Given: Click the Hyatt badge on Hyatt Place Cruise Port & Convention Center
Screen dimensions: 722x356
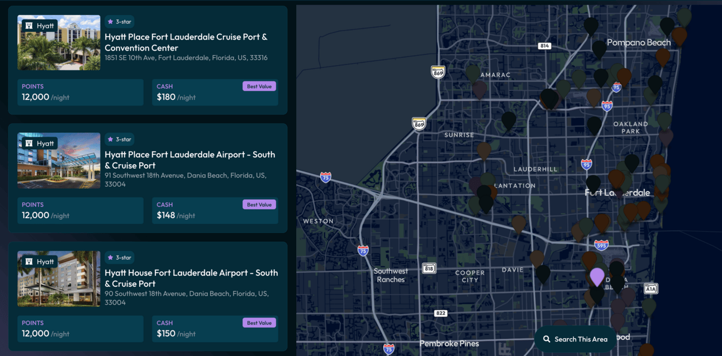Looking at the screenshot, I should point(40,26).
